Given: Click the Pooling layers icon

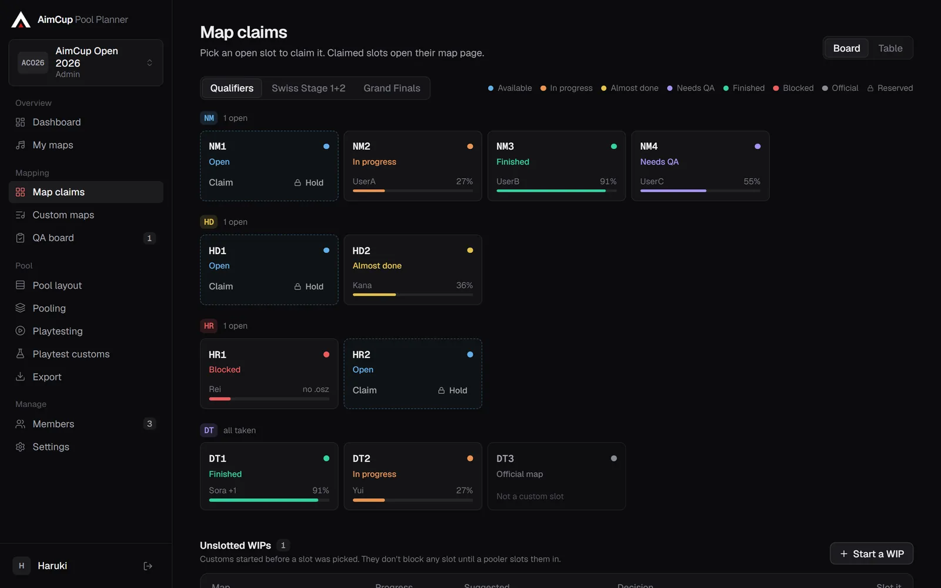Looking at the screenshot, I should click(20, 308).
